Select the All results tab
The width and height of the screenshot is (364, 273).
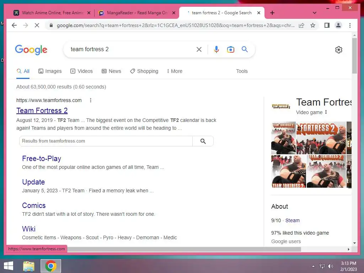[23, 71]
